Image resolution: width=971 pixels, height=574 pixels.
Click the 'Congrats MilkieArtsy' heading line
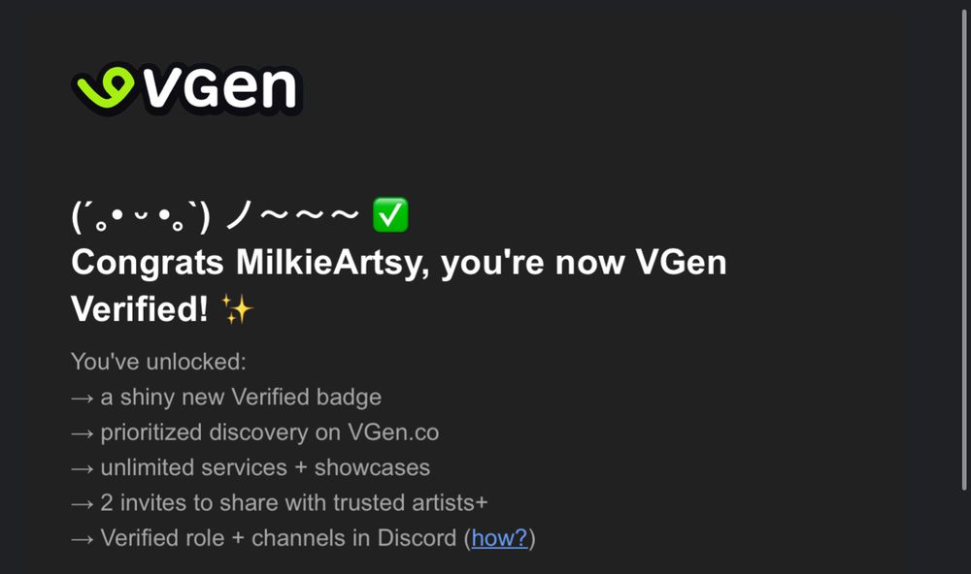tap(399, 262)
